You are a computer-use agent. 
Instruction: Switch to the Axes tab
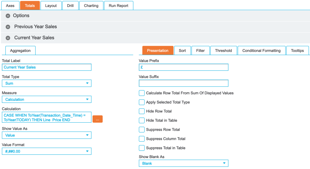[10, 6]
